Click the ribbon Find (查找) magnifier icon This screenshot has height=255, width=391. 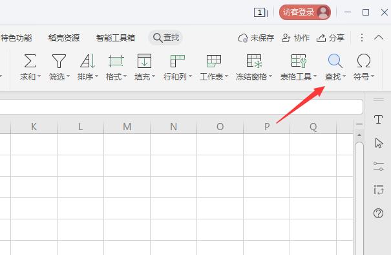tap(335, 61)
